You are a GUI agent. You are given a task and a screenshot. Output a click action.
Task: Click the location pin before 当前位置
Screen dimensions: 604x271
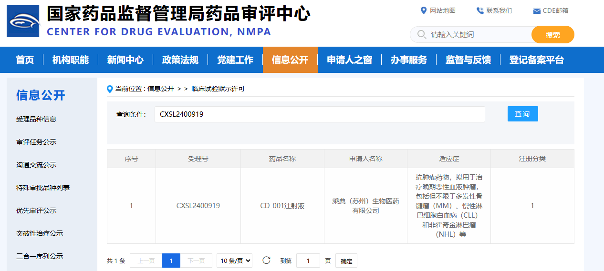tap(110, 89)
